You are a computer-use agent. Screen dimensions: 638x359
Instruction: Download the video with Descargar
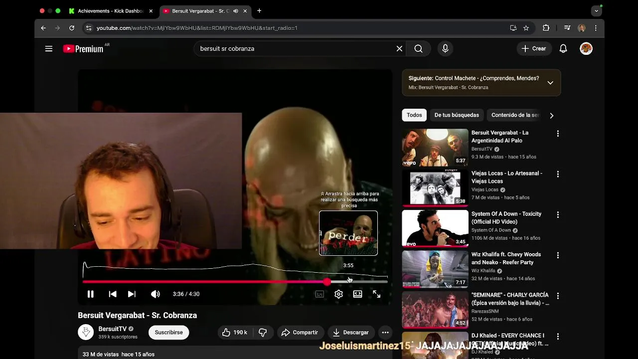(351, 332)
